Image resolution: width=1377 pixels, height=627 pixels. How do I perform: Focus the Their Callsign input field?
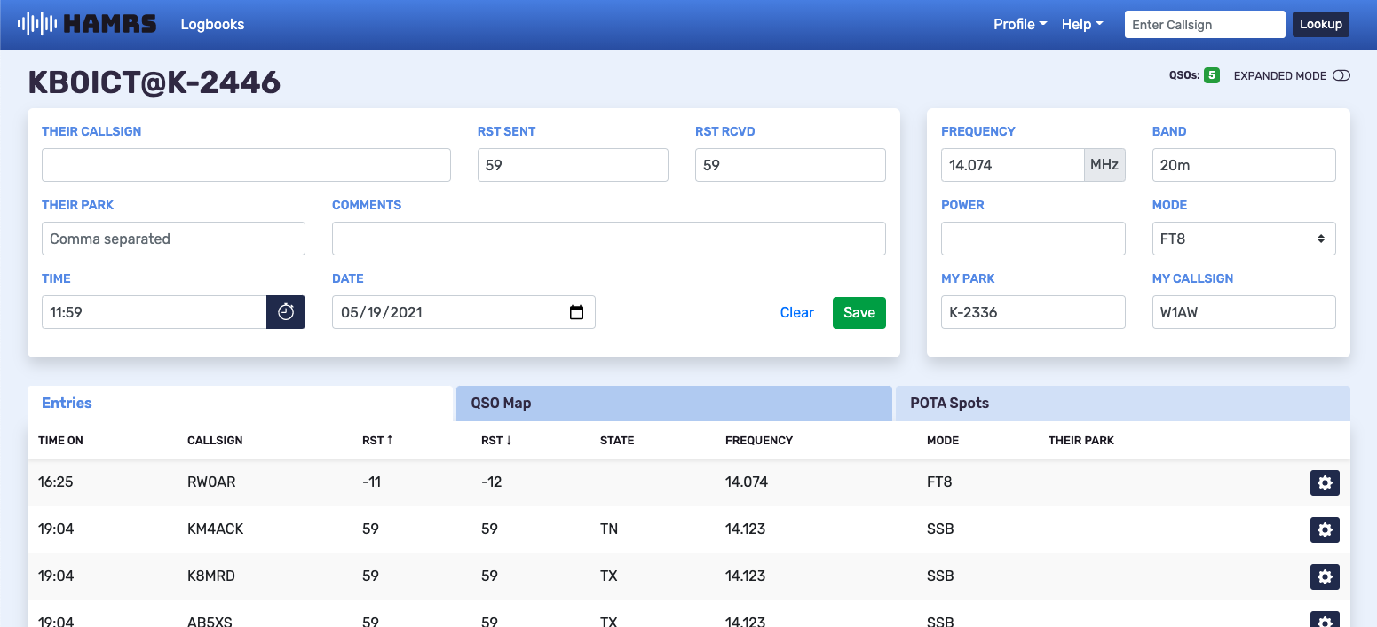[246, 165]
